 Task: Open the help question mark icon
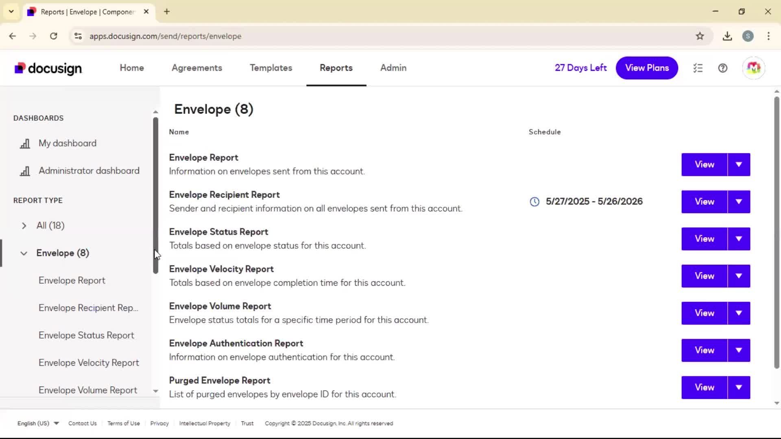coord(723,68)
